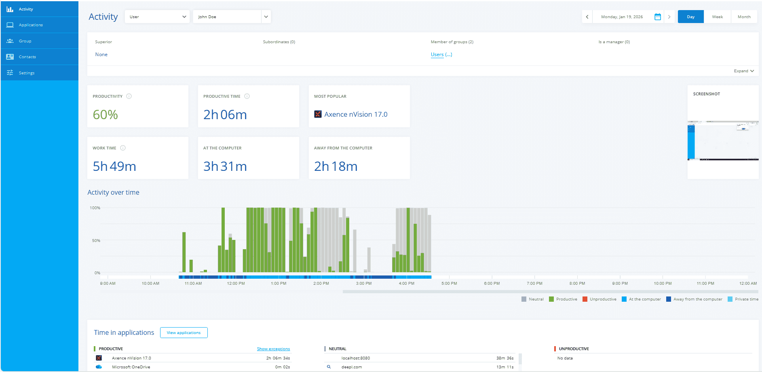Click the Activity bar chart sidebar icon

10,9
